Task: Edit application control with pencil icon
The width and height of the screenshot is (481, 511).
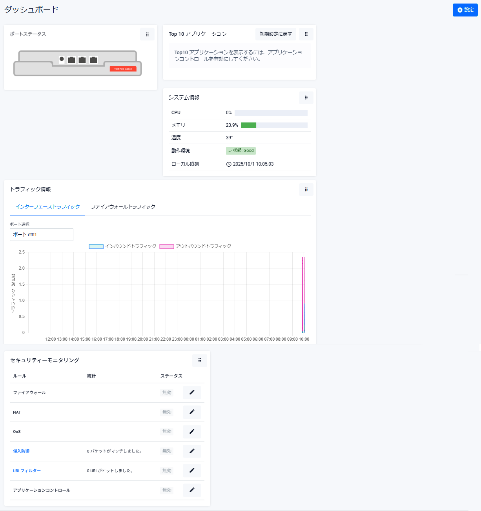Action: click(x=192, y=490)
